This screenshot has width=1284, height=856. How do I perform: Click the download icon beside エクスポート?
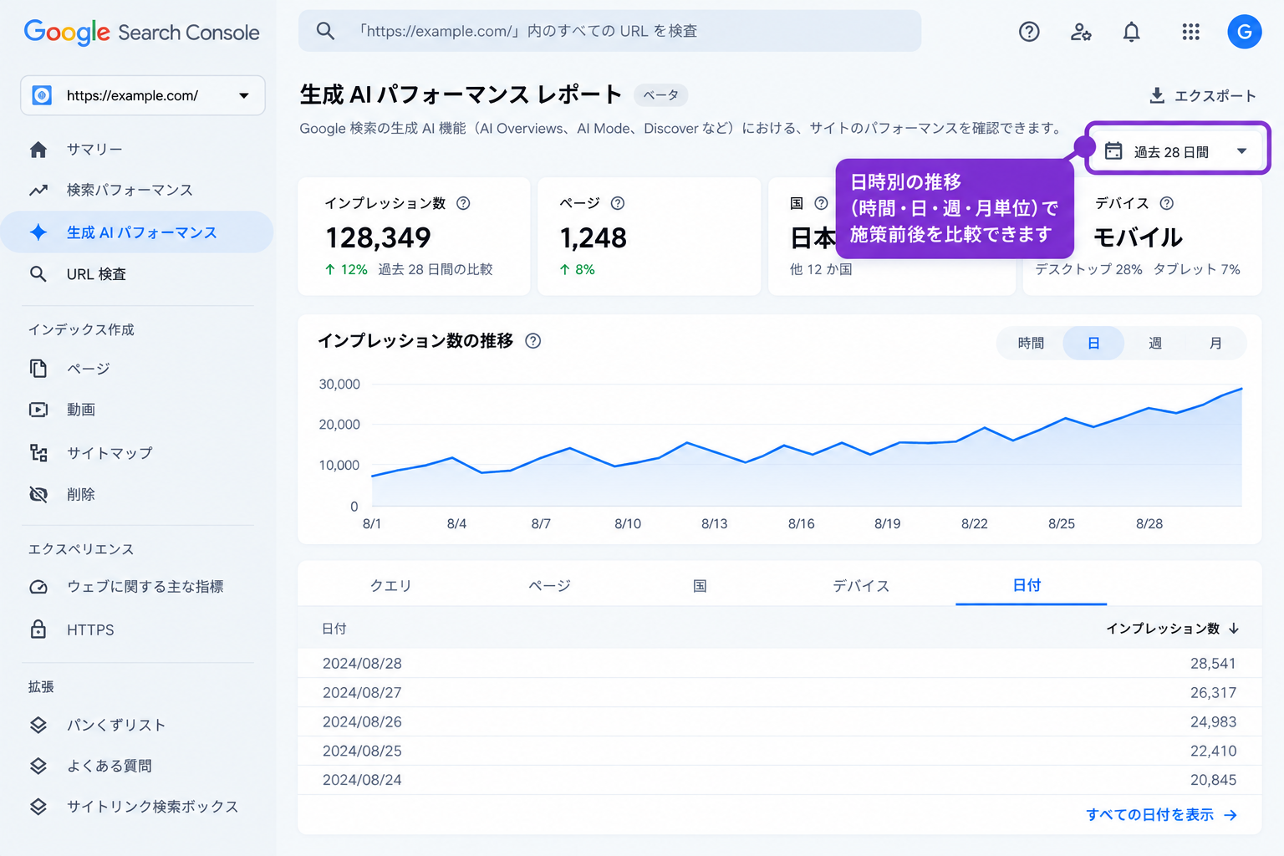[x=1157, y=95]
